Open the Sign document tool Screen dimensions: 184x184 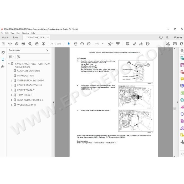tap(141, 44)
